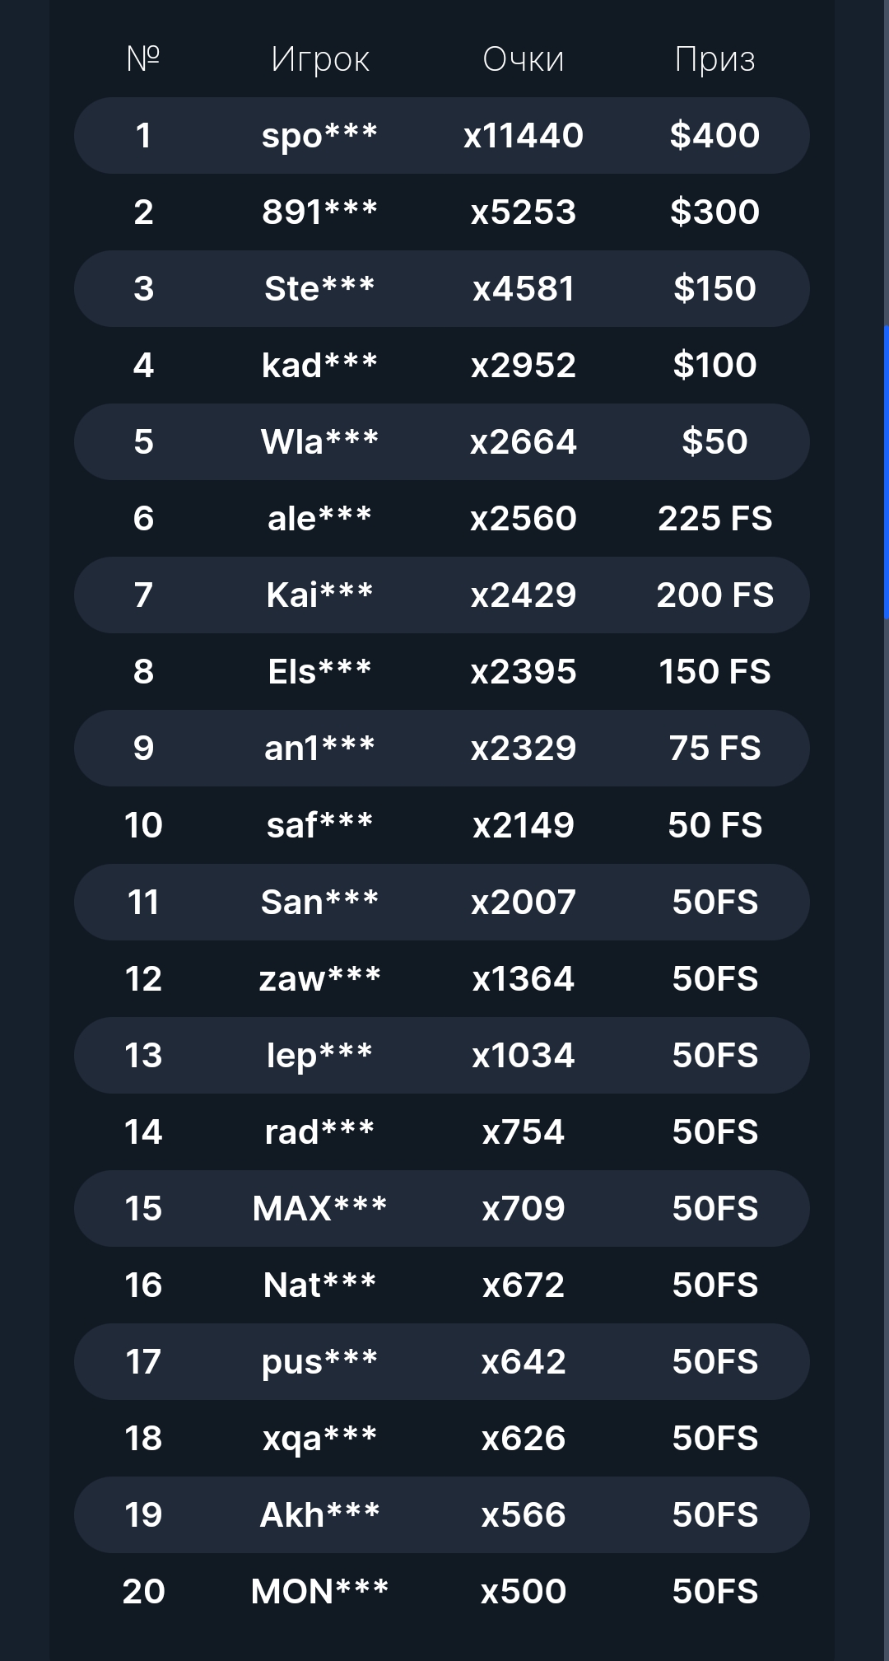
Task: Click last row player MON***
Action: (x=319, y=1591)
